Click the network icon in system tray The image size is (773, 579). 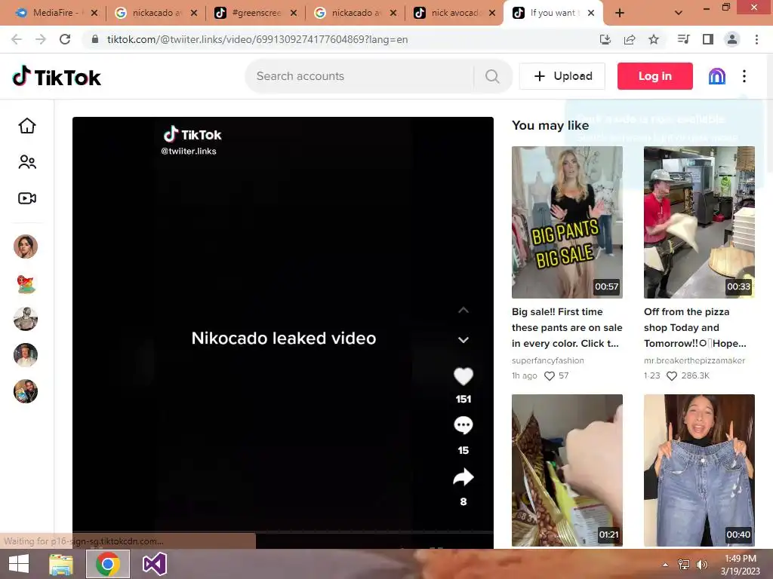pos(684,565)
